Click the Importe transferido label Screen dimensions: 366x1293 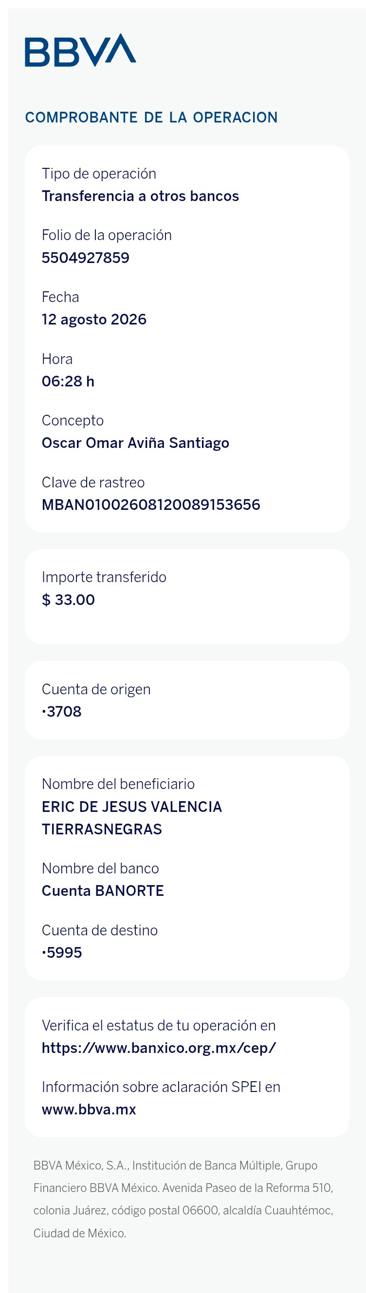tap(104, 577)
